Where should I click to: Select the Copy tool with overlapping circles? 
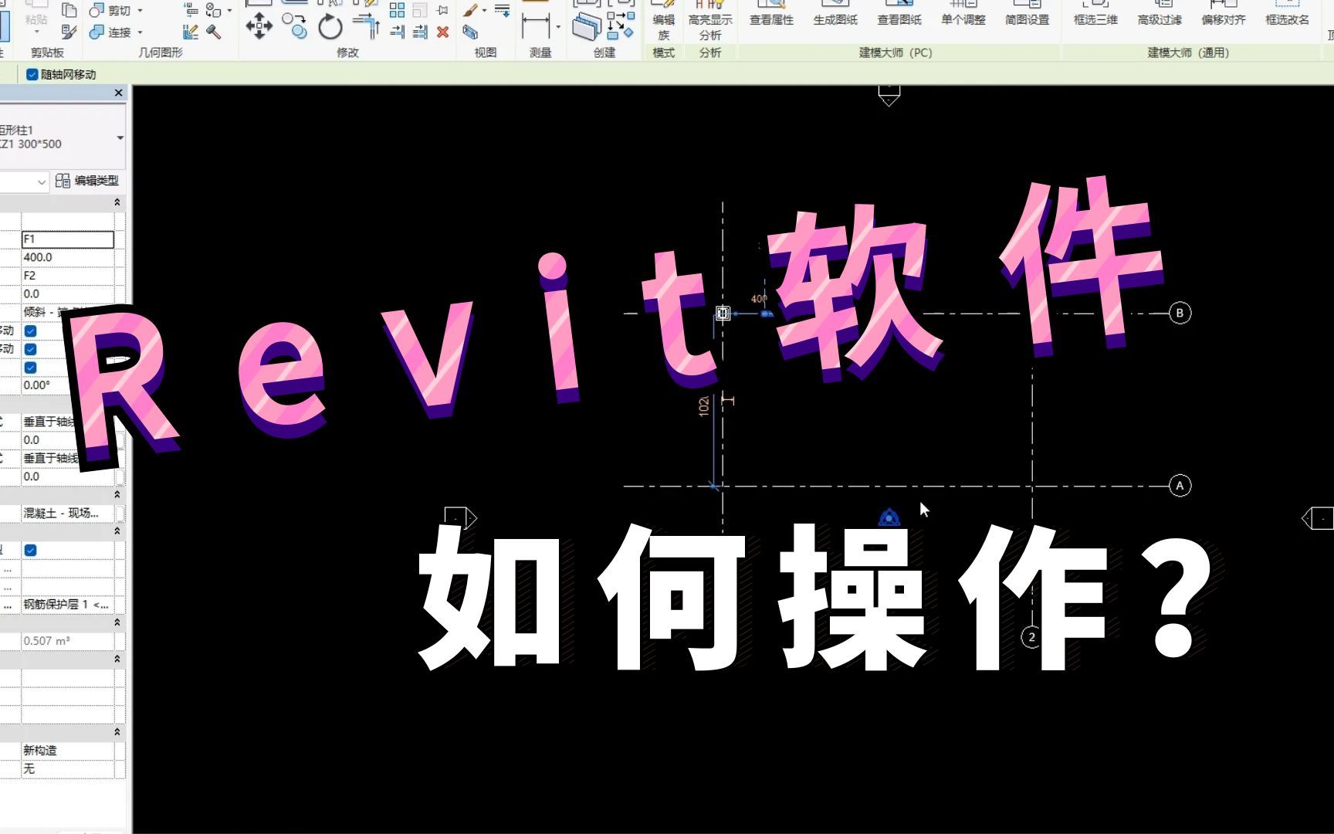(x=294, y=25)
